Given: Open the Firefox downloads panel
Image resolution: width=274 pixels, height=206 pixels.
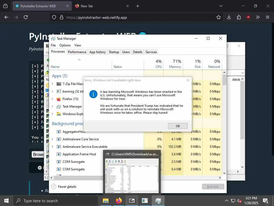Looking at the screenshot, I should [229, 17].
